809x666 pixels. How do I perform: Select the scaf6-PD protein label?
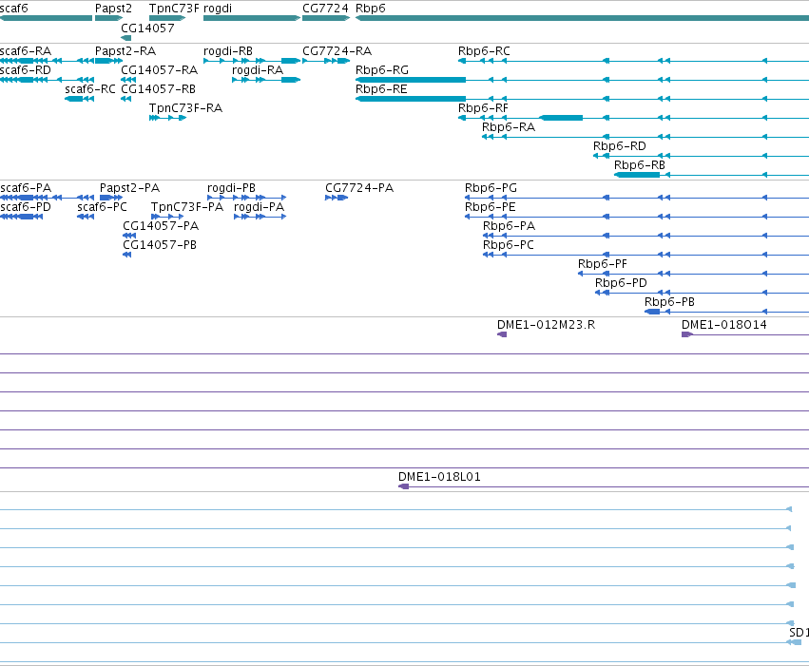coord(26,207)
